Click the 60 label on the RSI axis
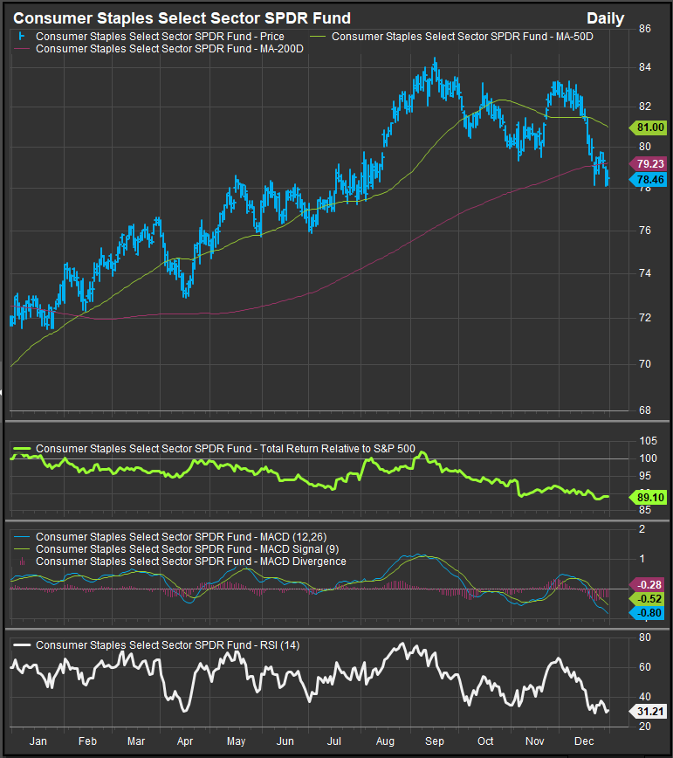Image resolution: width=673 pixels, height=758 pixels. point(645,667)
